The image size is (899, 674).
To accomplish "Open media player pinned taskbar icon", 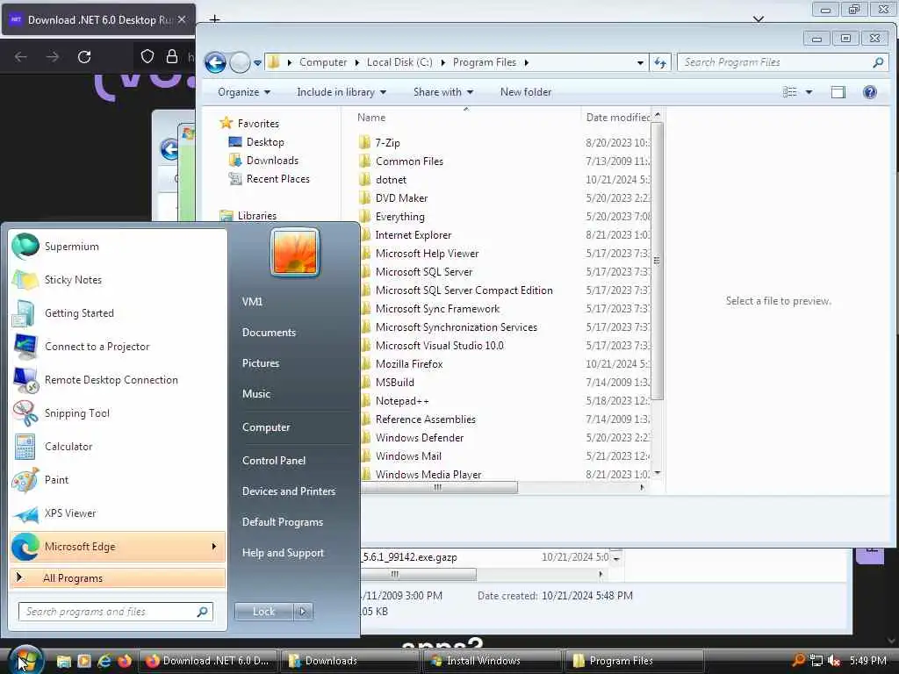I will (84, 661).
